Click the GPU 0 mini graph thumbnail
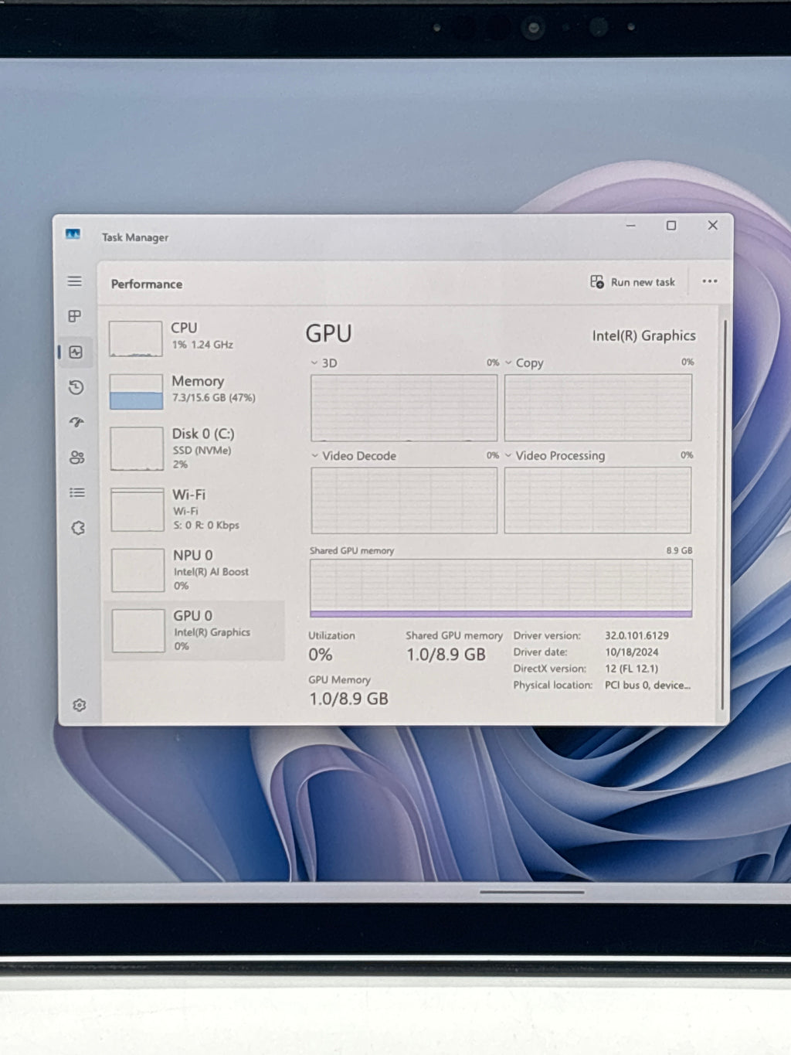Image resolution: width=791 pixels, height=1055 pixels. point(138,631)
